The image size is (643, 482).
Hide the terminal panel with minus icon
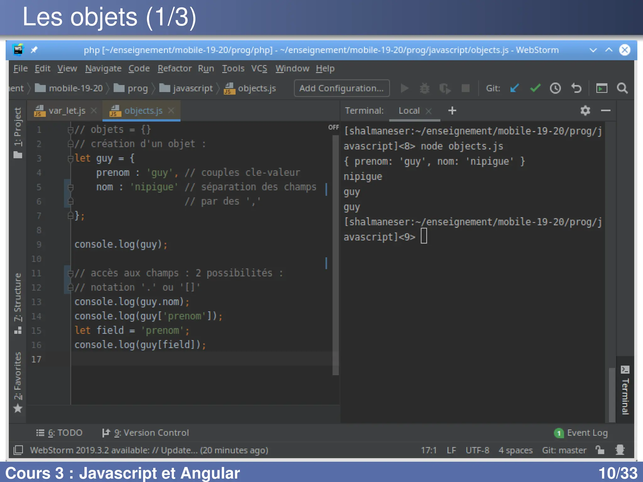click(x=606, y=110)
